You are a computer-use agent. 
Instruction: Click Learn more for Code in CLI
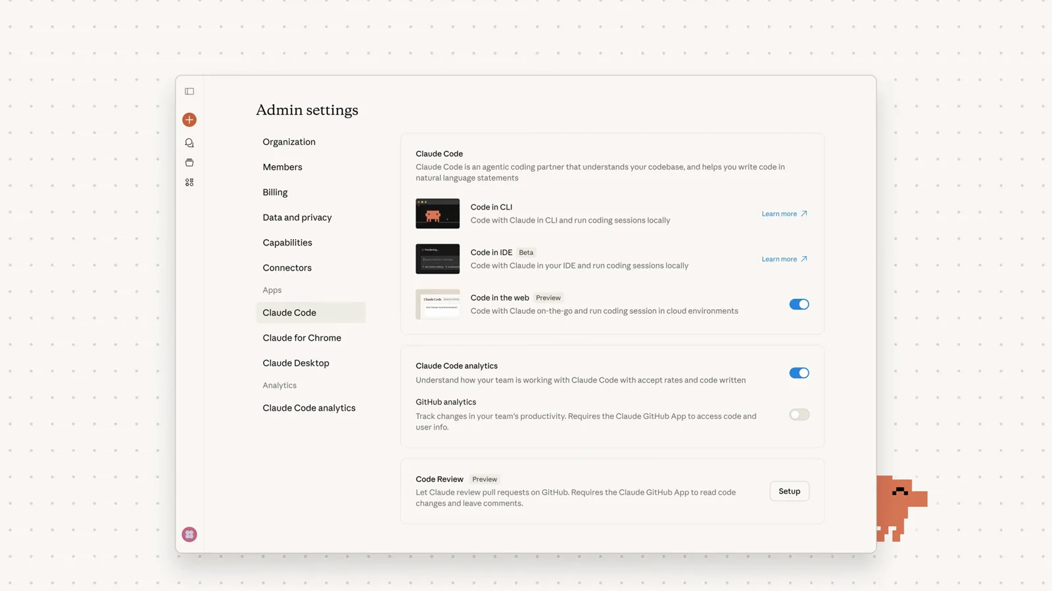click(784, 213)
